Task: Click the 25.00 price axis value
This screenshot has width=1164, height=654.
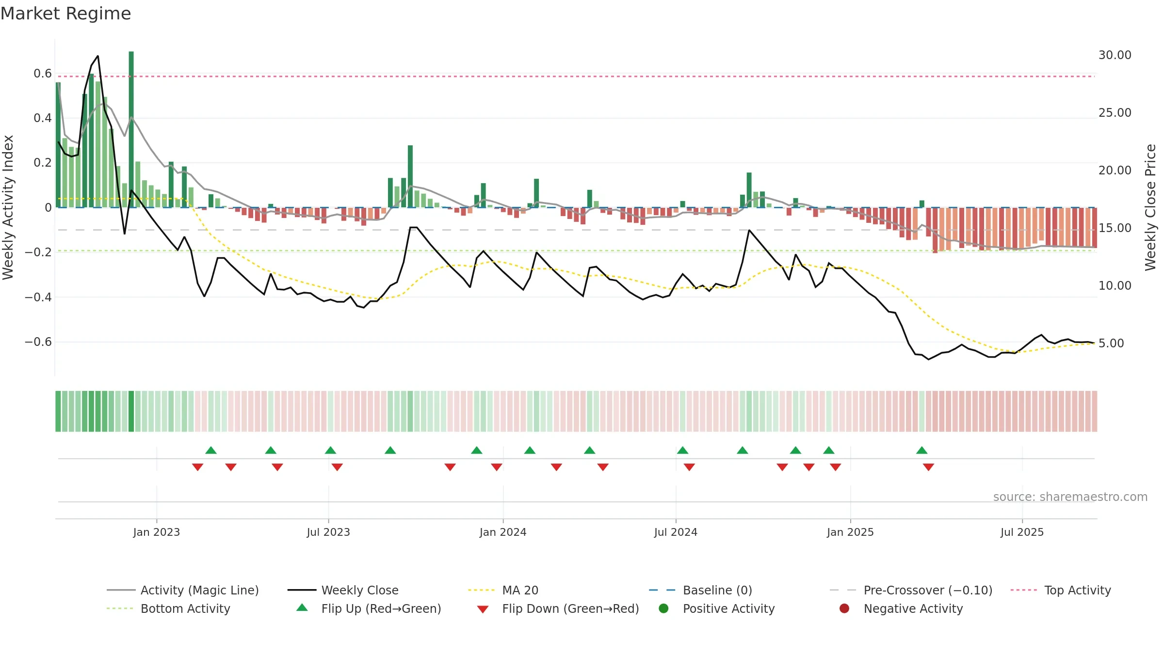Action: click(1115, 113)
